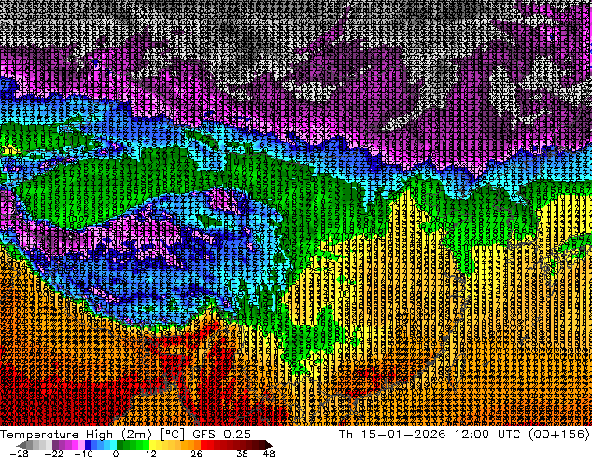Select the cyan swatch left of 0
This screenshot has height=457, width=592.
pos(113,445)
